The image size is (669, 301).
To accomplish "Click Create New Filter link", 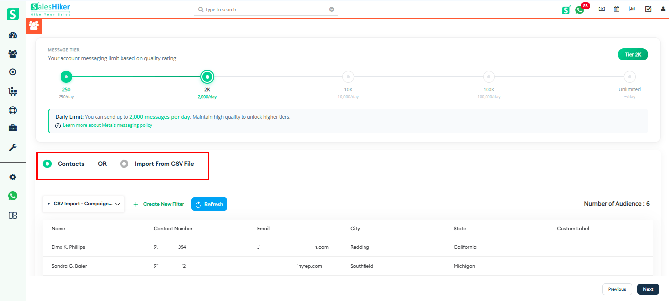I will pyautogui.click(x=159, y=204).
